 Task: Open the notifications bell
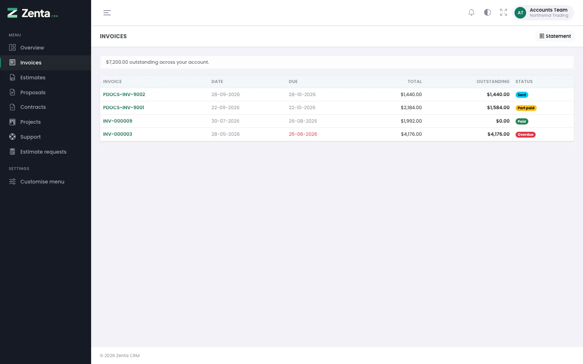[x=472, y=12]
